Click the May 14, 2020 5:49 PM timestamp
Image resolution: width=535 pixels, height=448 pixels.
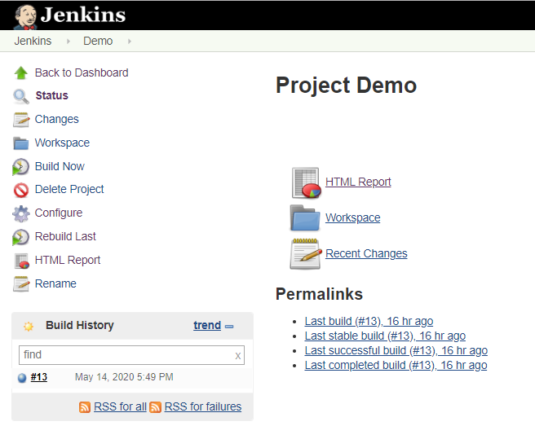coord(124,377)
